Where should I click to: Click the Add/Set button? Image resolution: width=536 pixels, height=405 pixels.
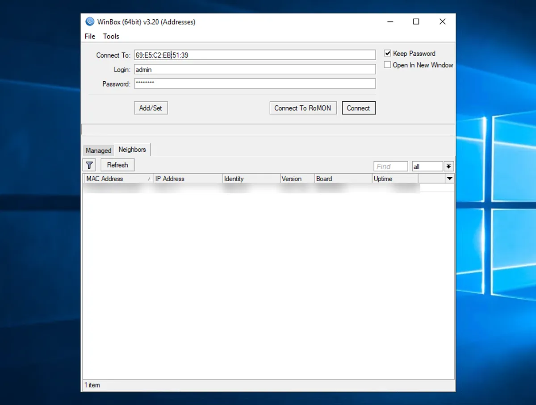coord(151,108)
